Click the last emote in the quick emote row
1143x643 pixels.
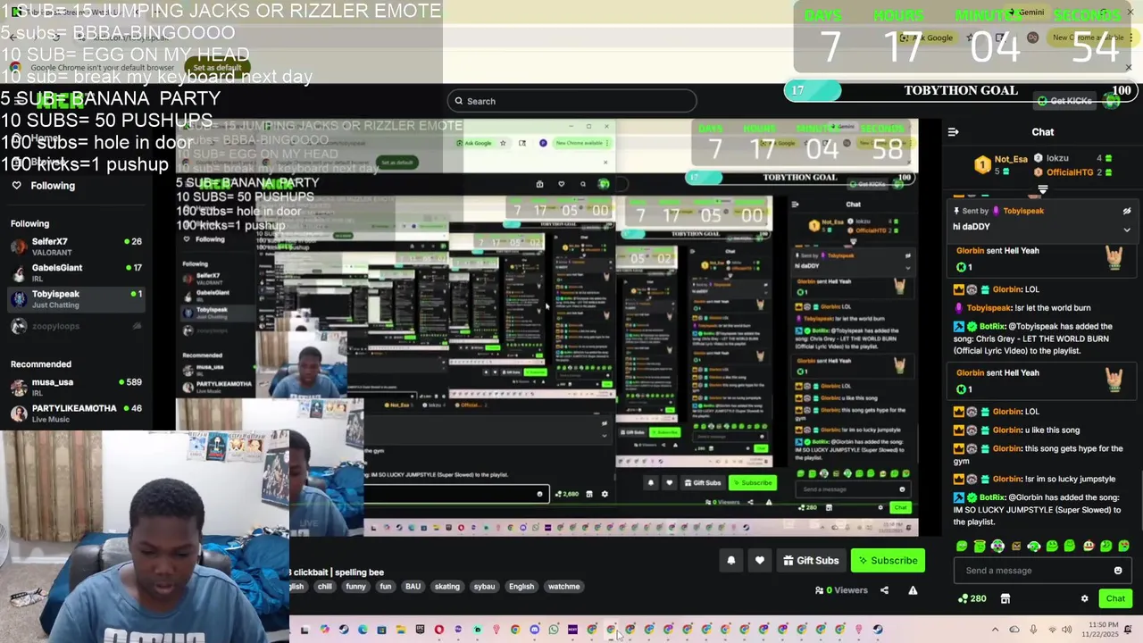pyautogui.click(x=1123, y=546)
